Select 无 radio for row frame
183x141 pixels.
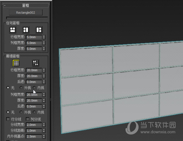click(8, 88)
